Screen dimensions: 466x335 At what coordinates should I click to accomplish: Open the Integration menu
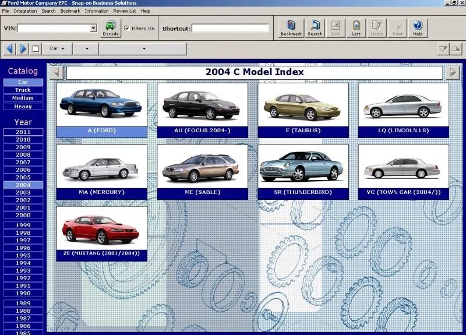[x=25, y=11]
